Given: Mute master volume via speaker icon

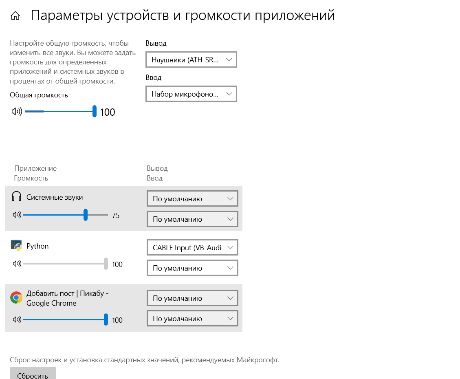Looking at the screenshot, I should pyautogui.click(x=17, y=112).
